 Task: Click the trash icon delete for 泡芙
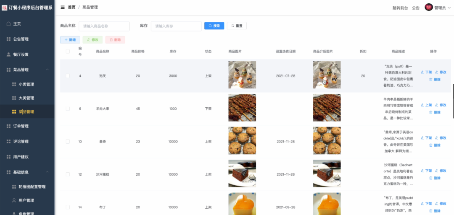[430, 79]
